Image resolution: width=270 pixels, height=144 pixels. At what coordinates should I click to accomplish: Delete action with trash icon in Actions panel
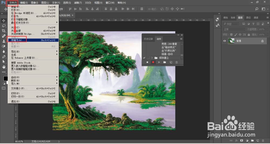[177, 62]
